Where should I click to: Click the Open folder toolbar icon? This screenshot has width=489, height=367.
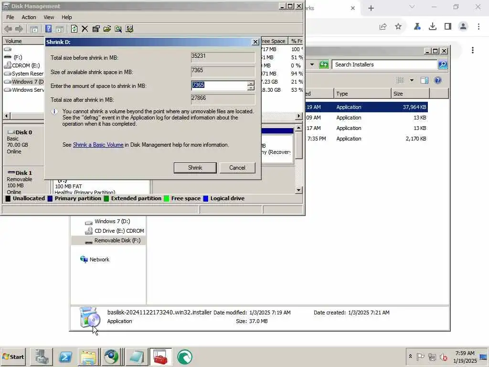(107, 29)
